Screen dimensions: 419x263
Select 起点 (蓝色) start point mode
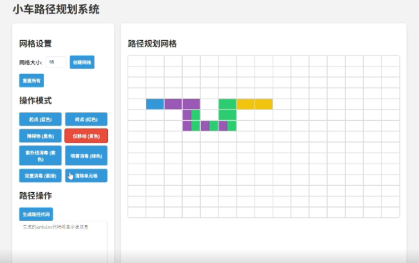(x=40, y=119)
